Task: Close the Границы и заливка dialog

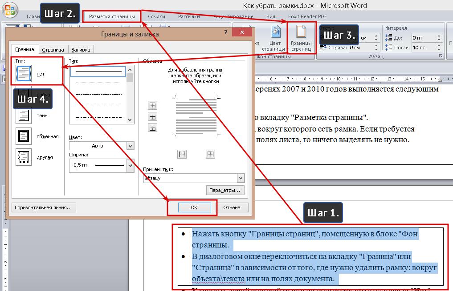Action: point(242,32)
